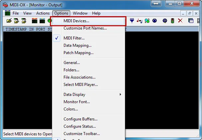
Task: Click the traffic light toolbar icon
Action: (172, 21)
